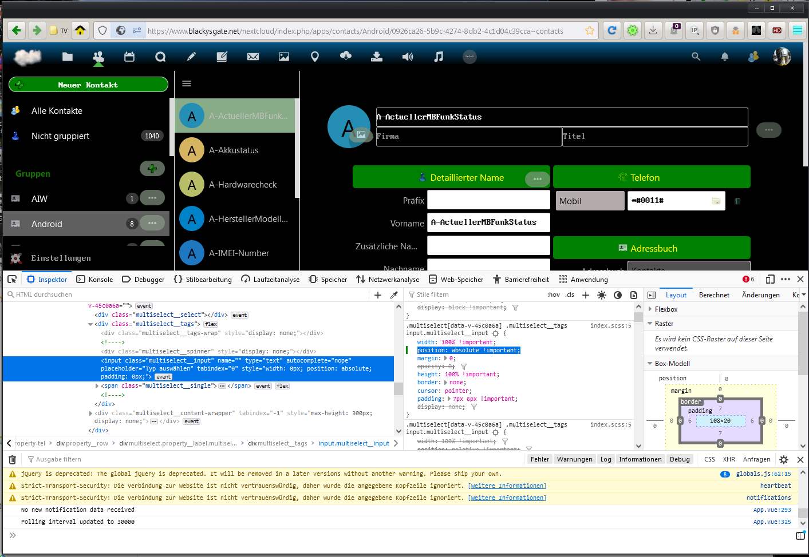Open the Nextcloud notifications bell
Viewport: 809px width, 557px height.
(725, 57)
